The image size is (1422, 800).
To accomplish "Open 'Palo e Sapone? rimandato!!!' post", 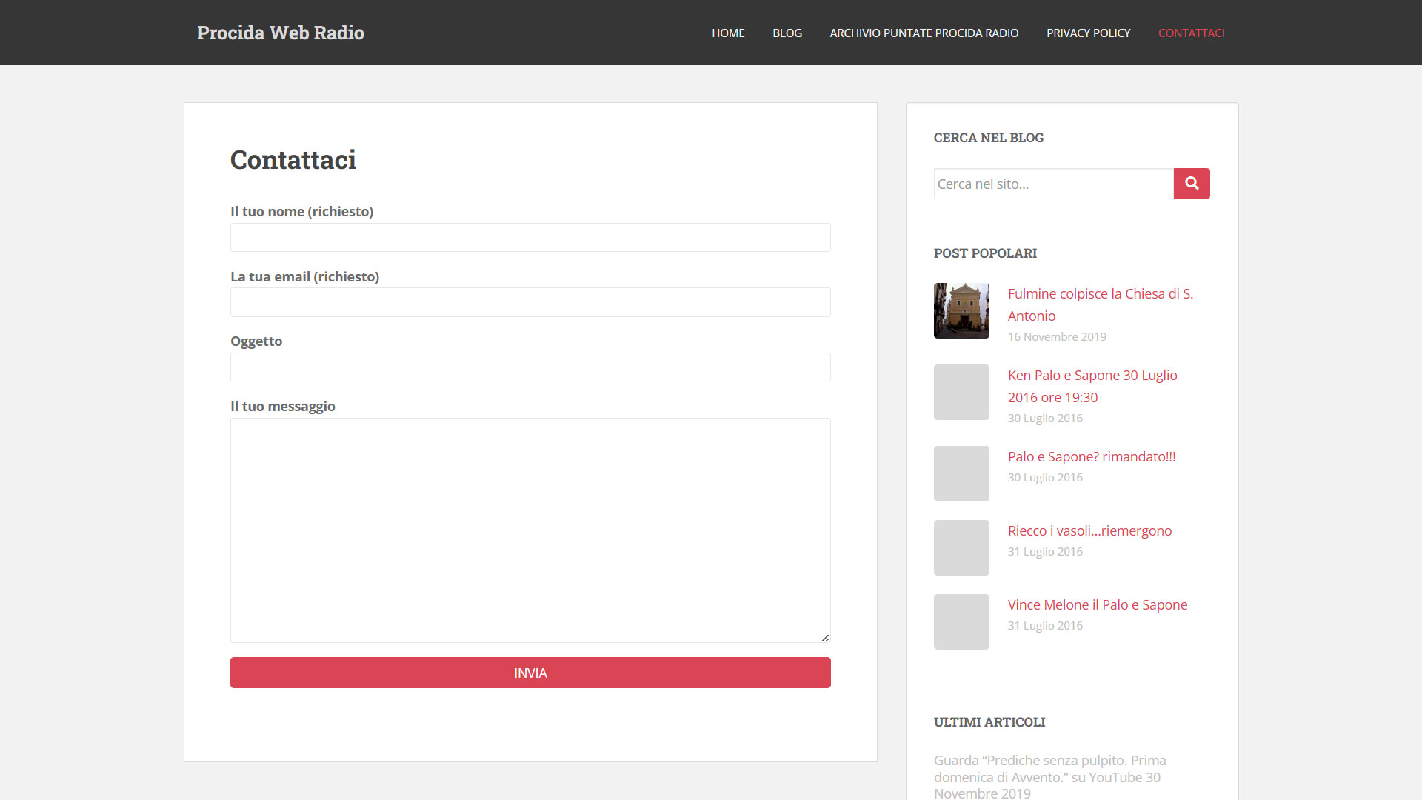I will coord(1091,457).
